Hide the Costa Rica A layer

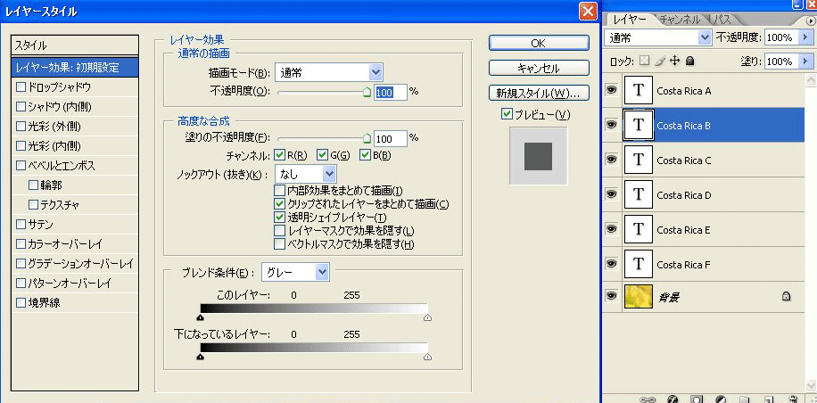point(611,91)
